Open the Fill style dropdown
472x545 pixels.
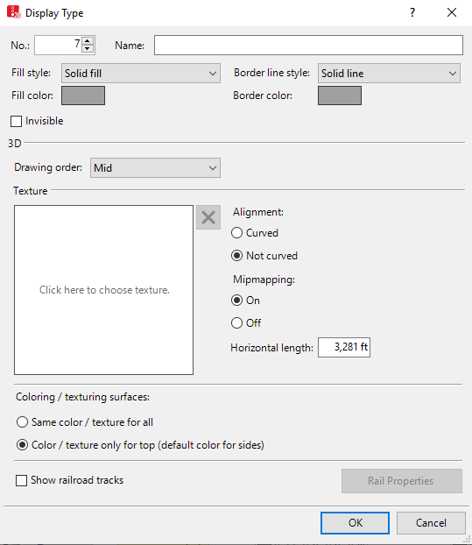point(141,73)
